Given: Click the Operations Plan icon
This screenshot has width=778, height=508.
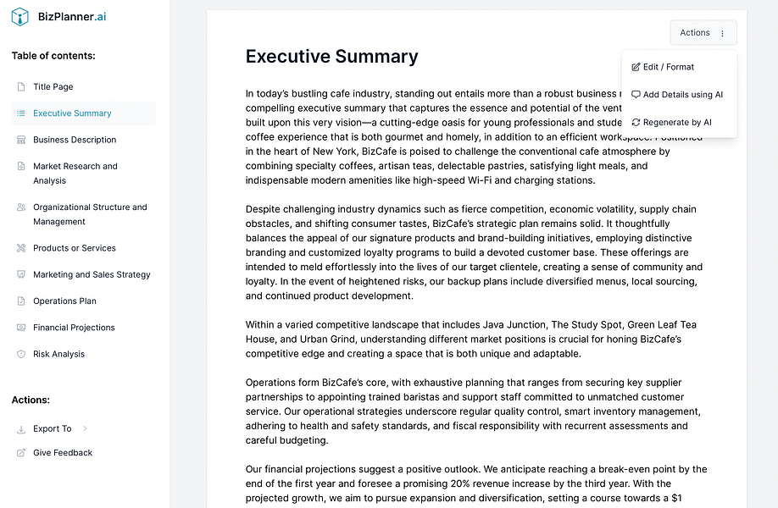Looking at the screenshot, I should tap(21, 301).
